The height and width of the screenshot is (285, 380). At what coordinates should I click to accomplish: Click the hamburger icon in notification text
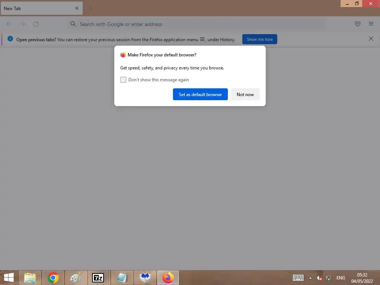[202, 39]
